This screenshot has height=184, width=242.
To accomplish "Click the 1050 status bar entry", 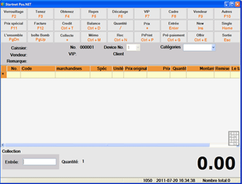I will tap(148, 181).
